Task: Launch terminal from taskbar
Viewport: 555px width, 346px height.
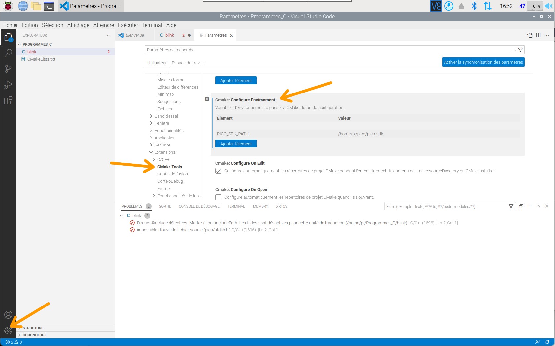Action: click(49, 6)
